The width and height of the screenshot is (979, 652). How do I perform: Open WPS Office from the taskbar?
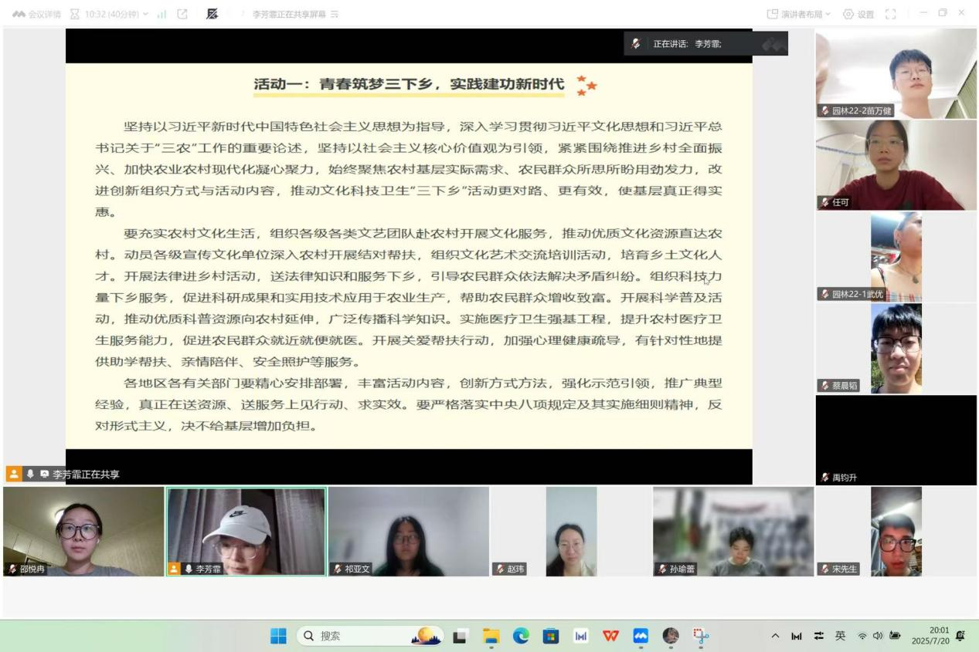(610, 636)
